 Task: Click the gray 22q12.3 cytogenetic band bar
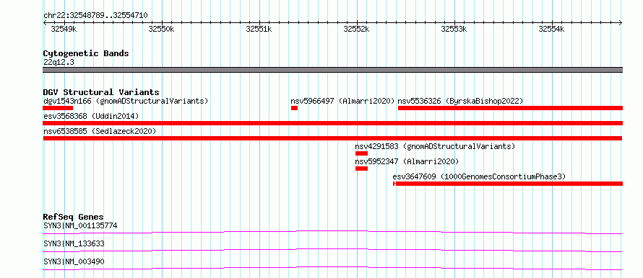click(332, 70)
